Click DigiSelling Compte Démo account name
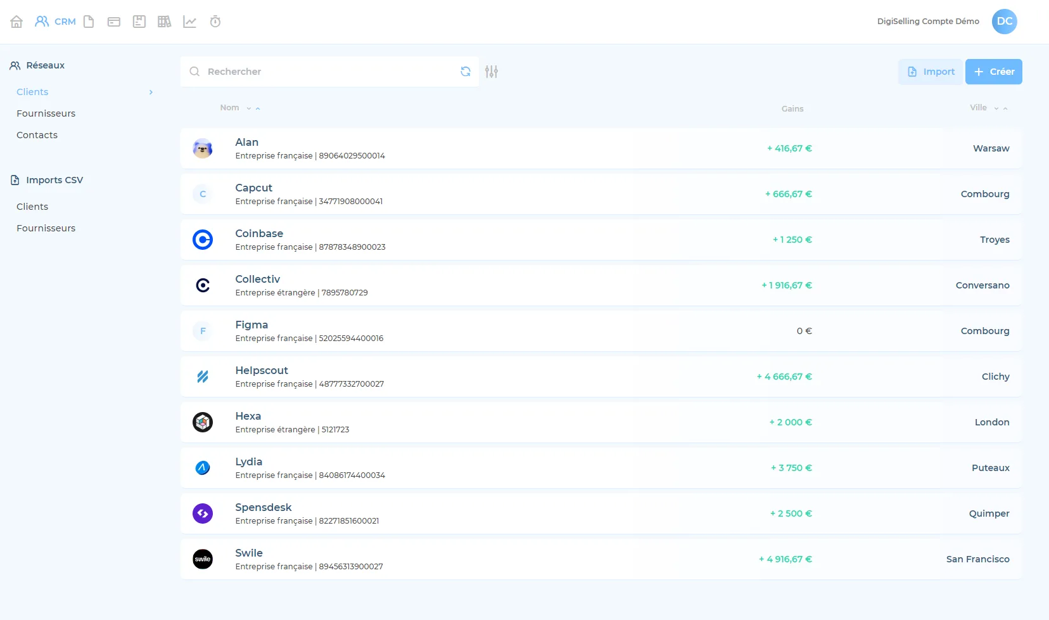 pyautogui.click(x=928, y=21)
